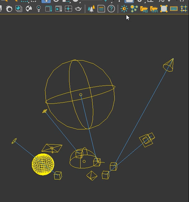
Task: Open the stacked image layers tool
Action: click(x=19, y=9)
